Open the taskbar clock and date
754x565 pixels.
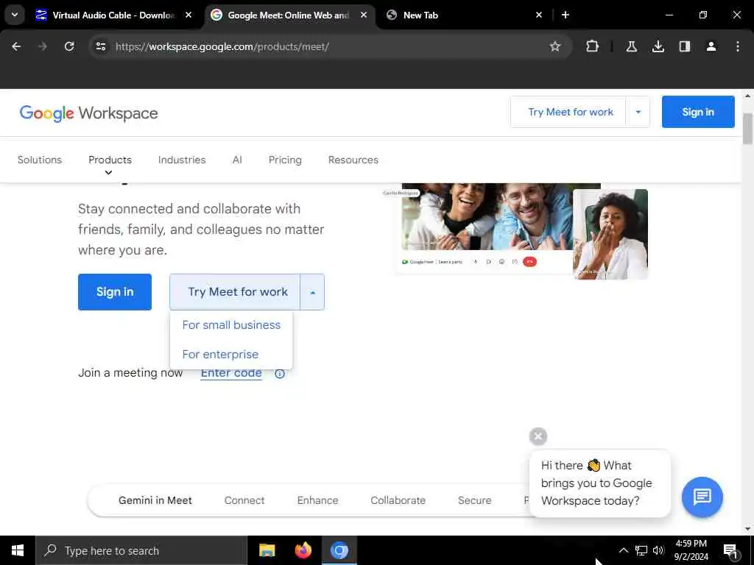[x=691, y=550]
